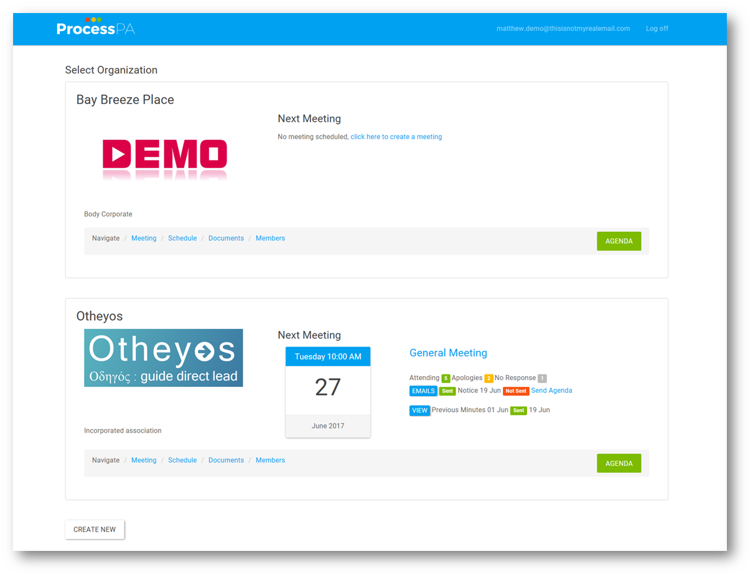Click the green Attending count badge
The height and width of the screenshot is (577, 753).
[446, 379]
